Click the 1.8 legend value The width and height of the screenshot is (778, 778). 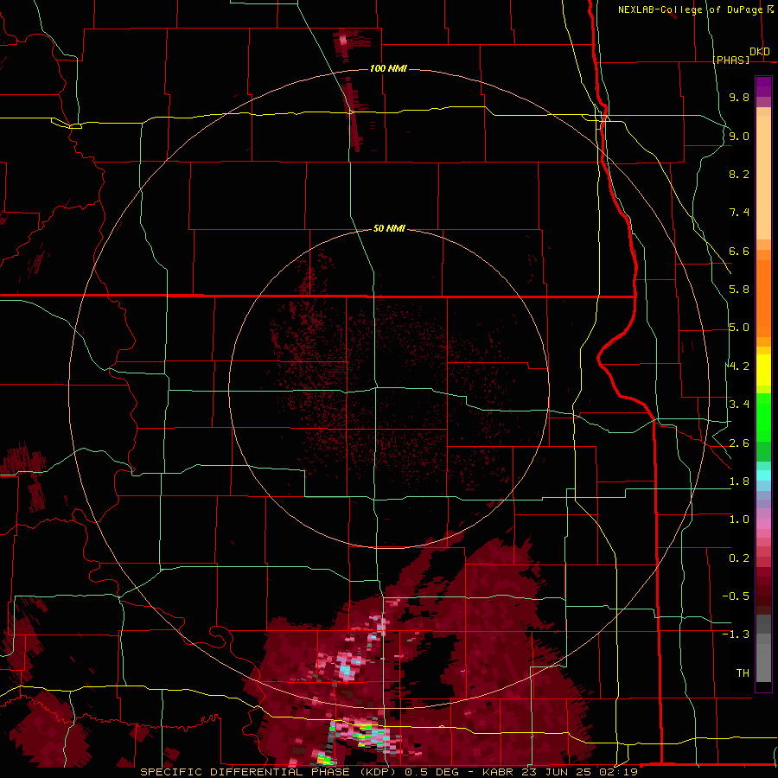(x=739, y=481)
